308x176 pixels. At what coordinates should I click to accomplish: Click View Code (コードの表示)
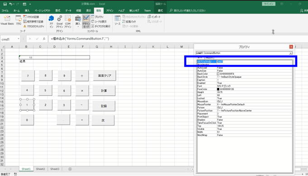click(x=99, y=22)
